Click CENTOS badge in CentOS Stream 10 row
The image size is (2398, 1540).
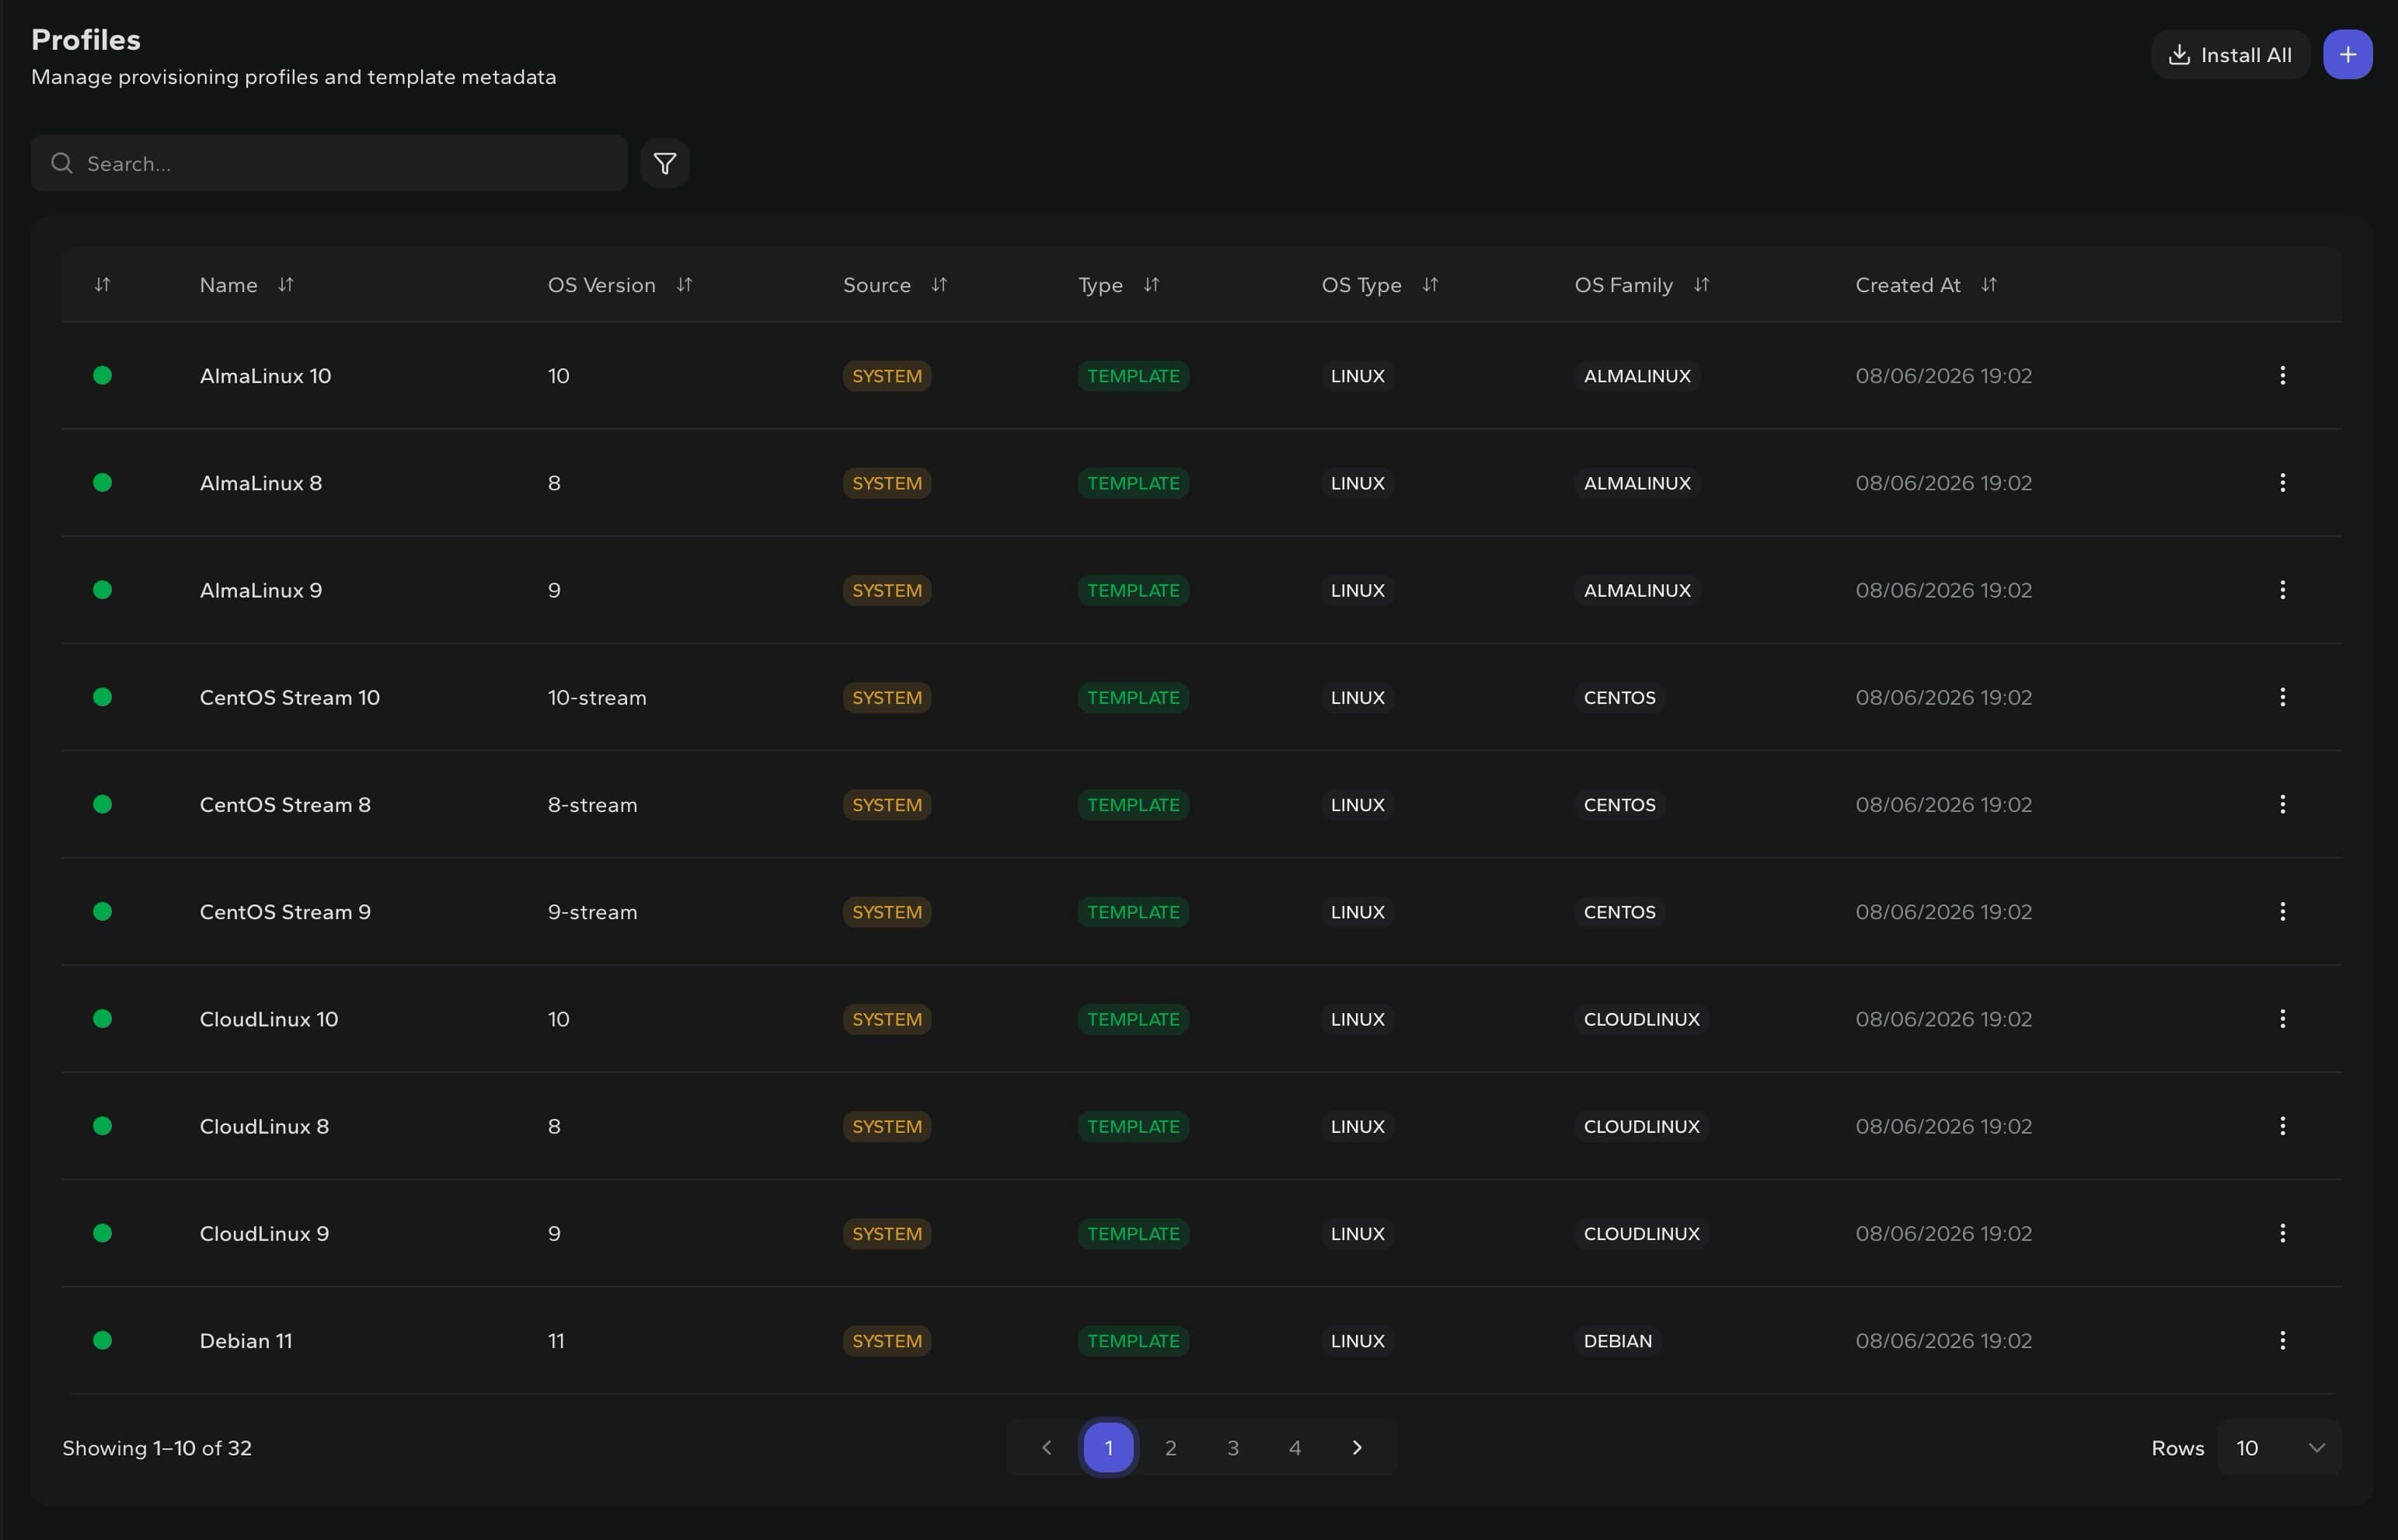pyautogui.click(x=1619, y=697)
